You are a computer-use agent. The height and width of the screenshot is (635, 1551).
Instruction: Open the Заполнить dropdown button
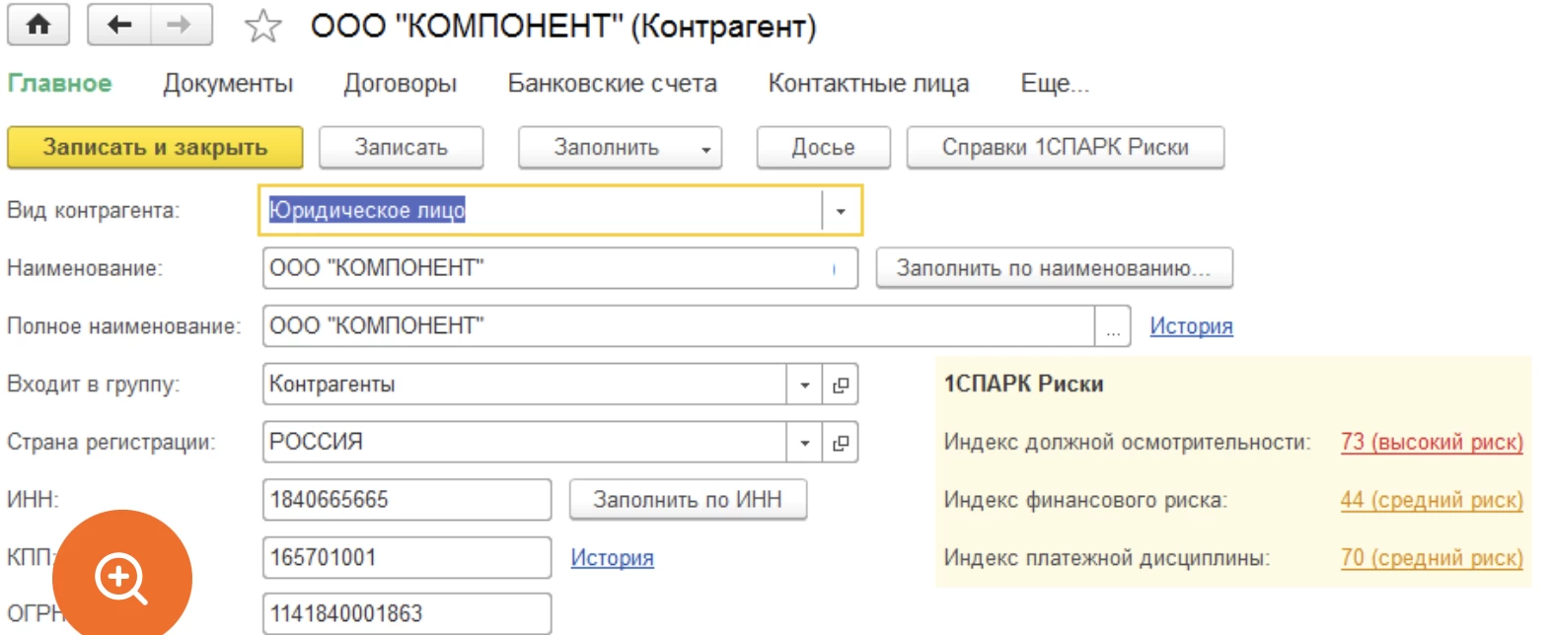(620, 148)
